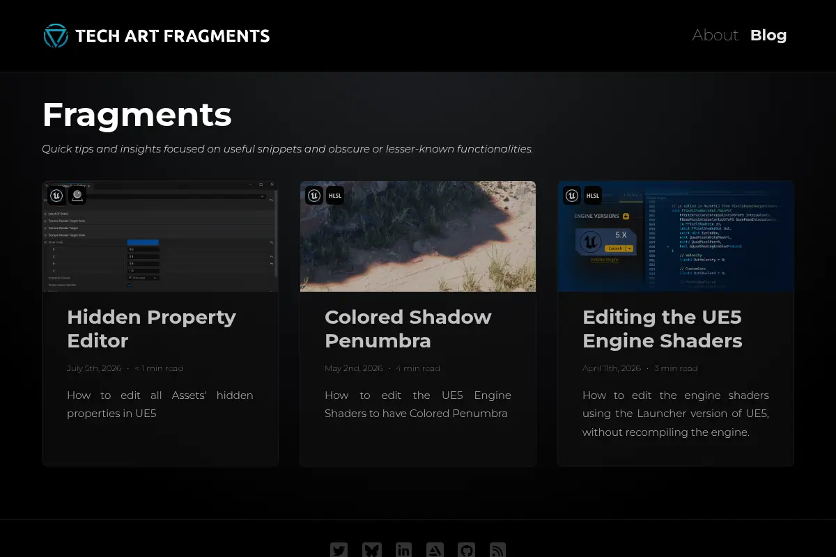
Task: Click 'without recompiling the engine' description text
Action: (666, 432)
